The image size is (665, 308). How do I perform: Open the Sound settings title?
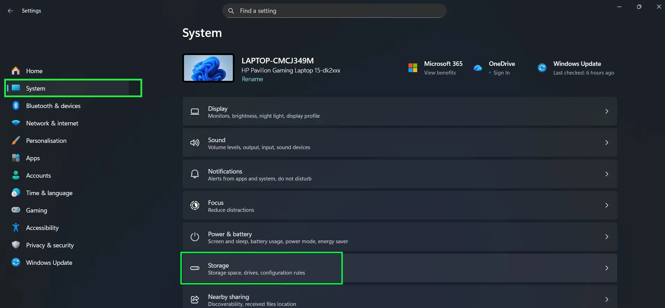(217, 140)
